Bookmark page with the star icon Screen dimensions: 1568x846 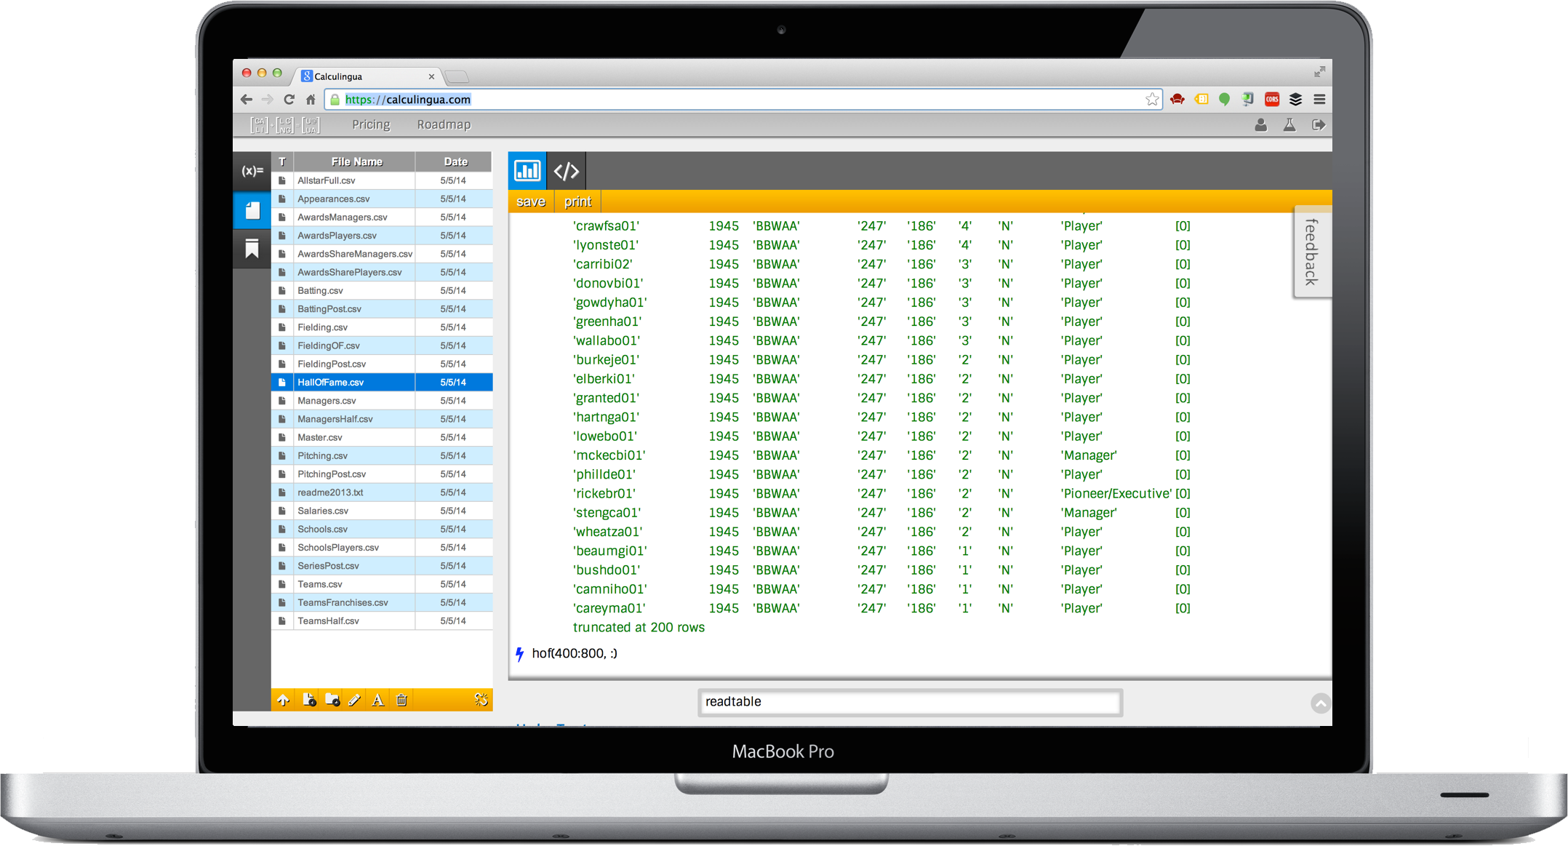pyautogui.click(x=1152, y=100)
